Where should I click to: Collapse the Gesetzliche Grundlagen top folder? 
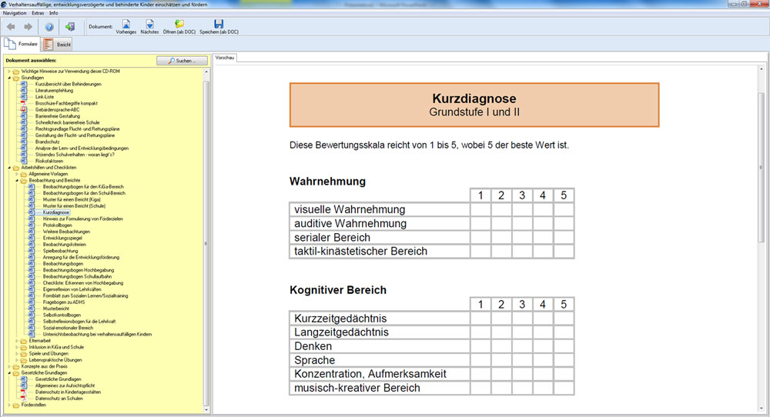click(x=8, y=372)
